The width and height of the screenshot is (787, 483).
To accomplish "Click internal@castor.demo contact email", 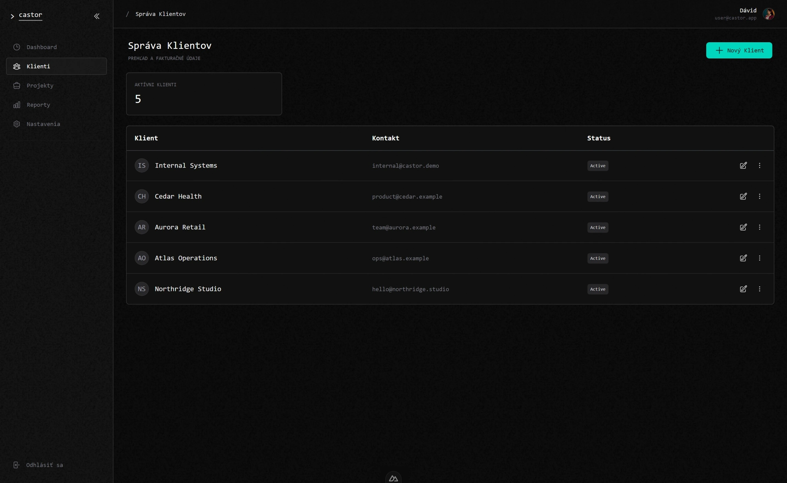I will click(x=406, y=166).
